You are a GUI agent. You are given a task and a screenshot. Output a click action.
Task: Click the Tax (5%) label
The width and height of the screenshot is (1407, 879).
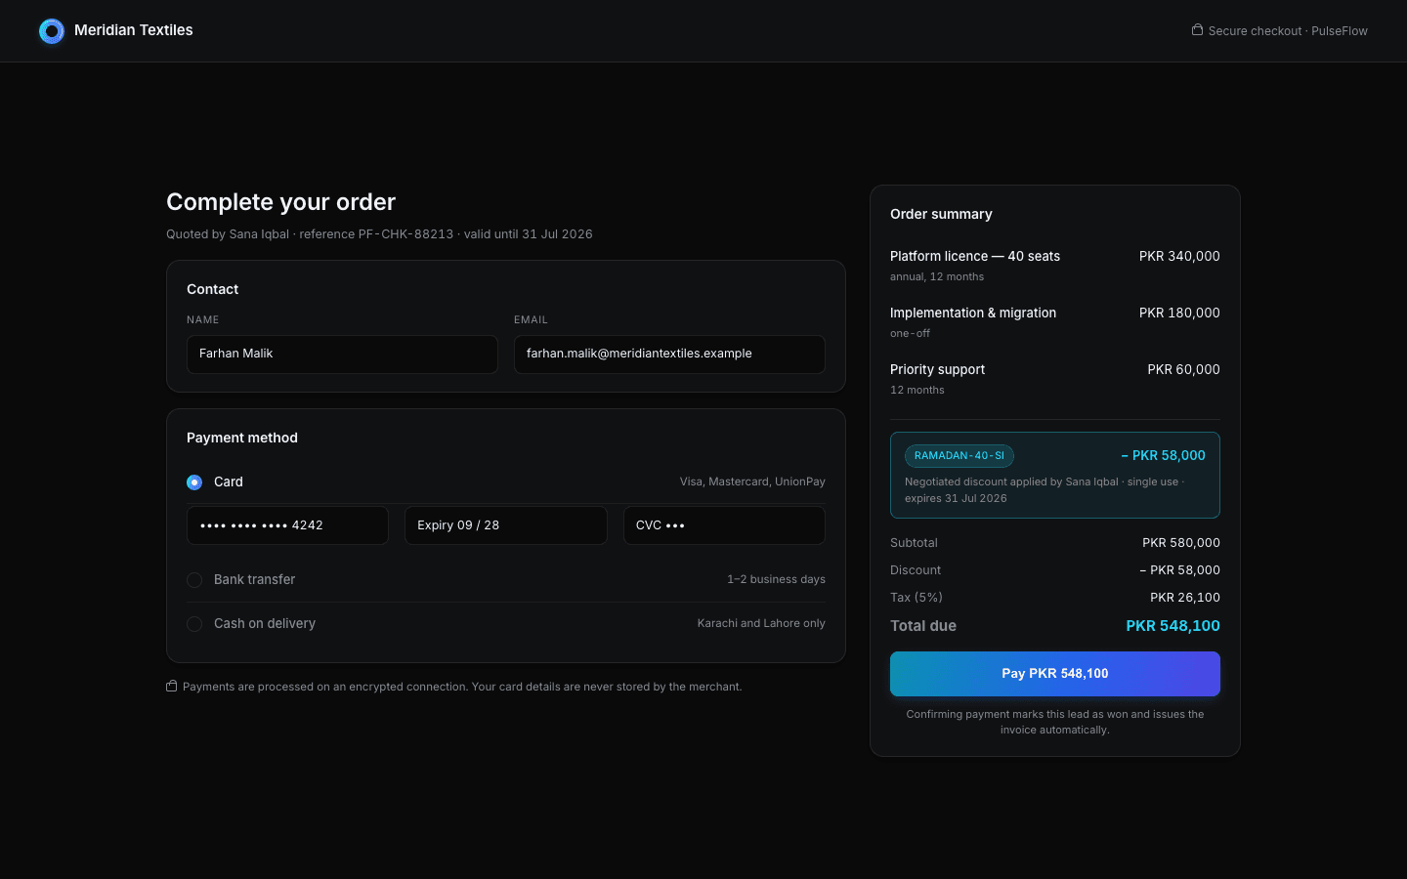tap(917, 598)
